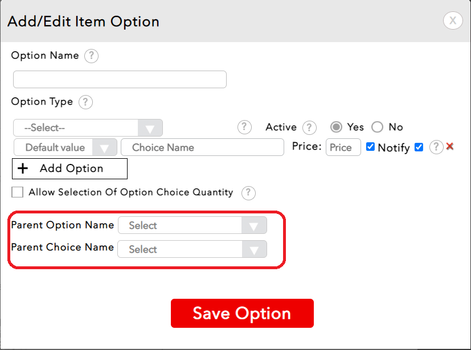Open the Option Type --Select-- dropdown

tap(88, 128)
